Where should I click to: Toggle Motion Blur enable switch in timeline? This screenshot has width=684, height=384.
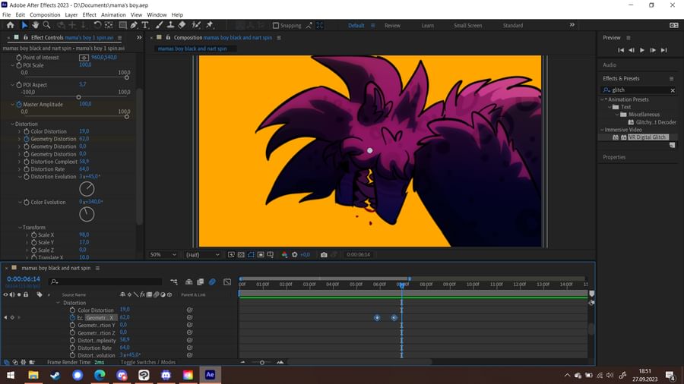[213, 282]
